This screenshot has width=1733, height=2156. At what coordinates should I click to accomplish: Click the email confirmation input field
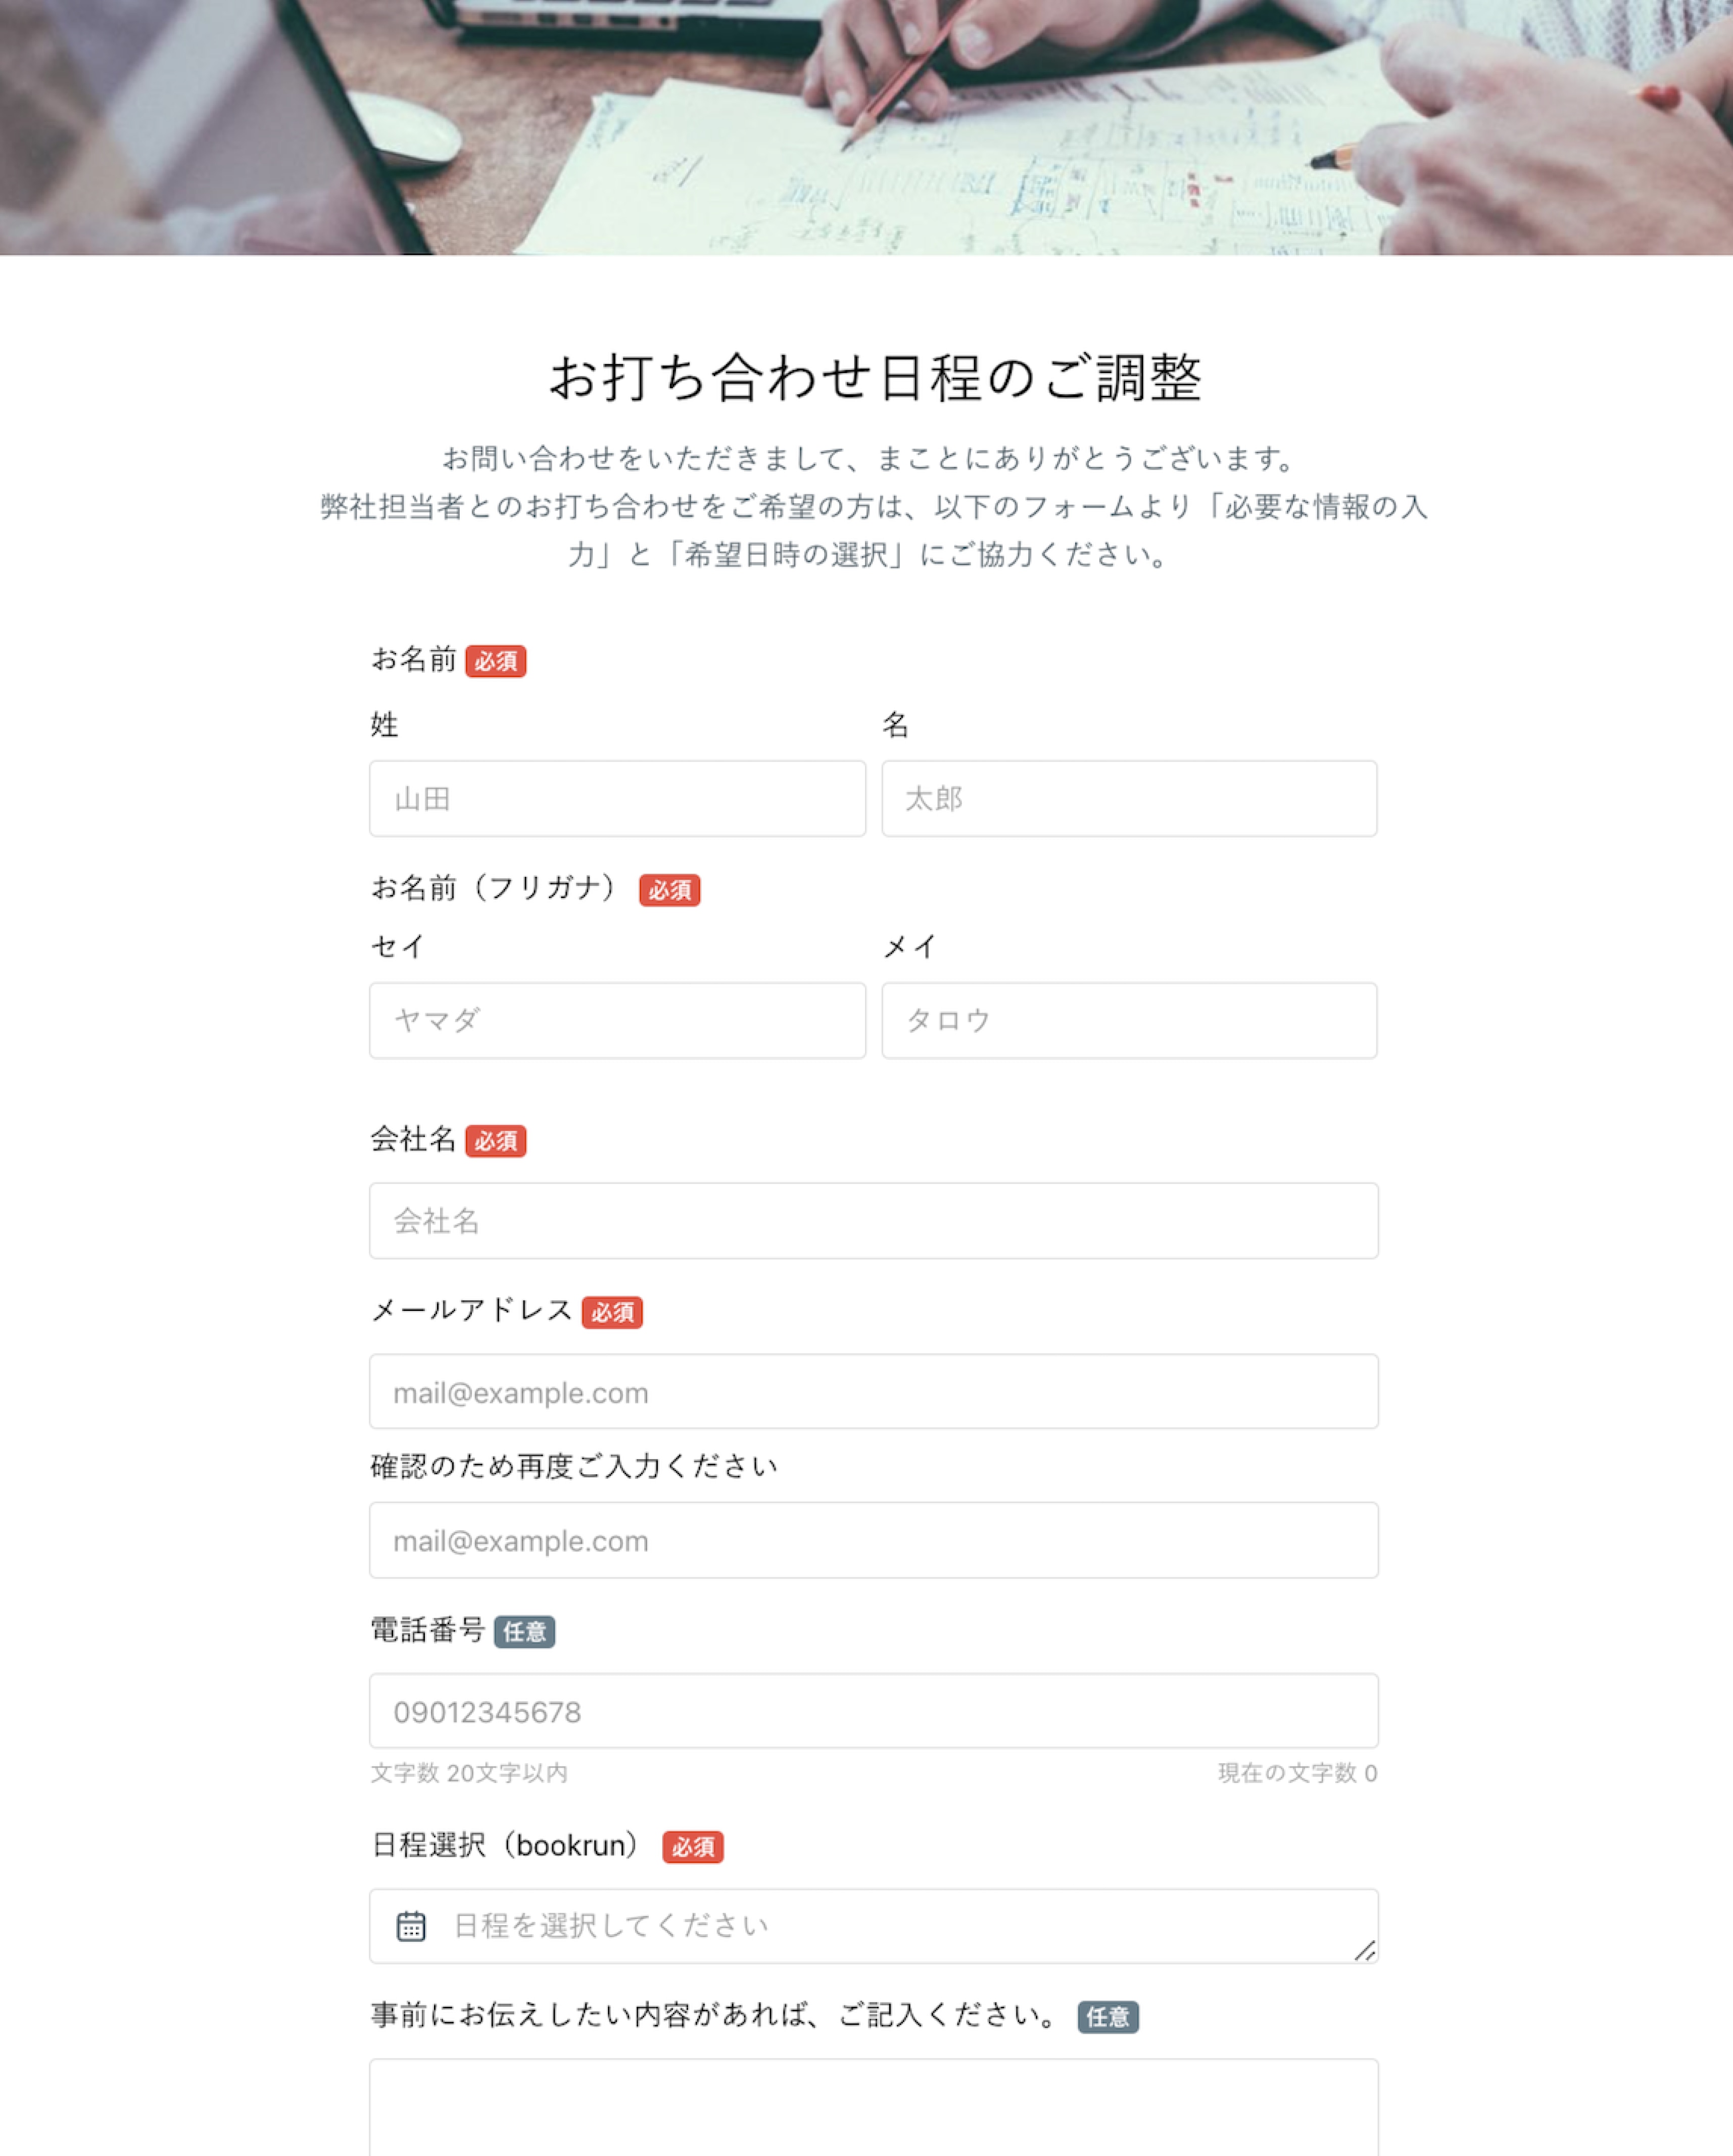tap(874, 1540)
